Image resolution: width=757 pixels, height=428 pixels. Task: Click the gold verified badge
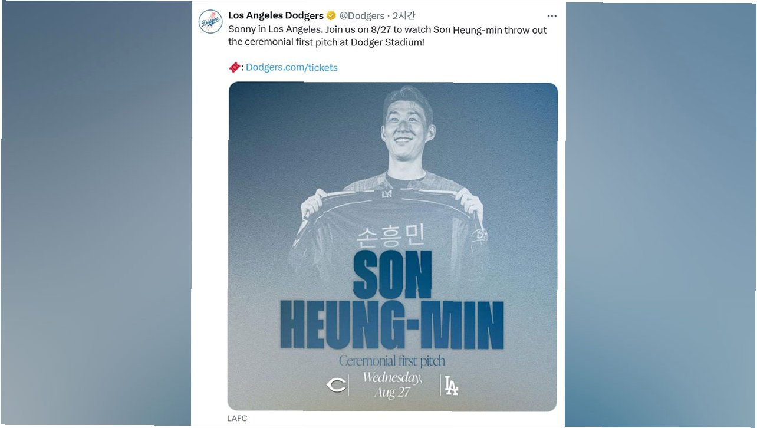pos(331,16)
